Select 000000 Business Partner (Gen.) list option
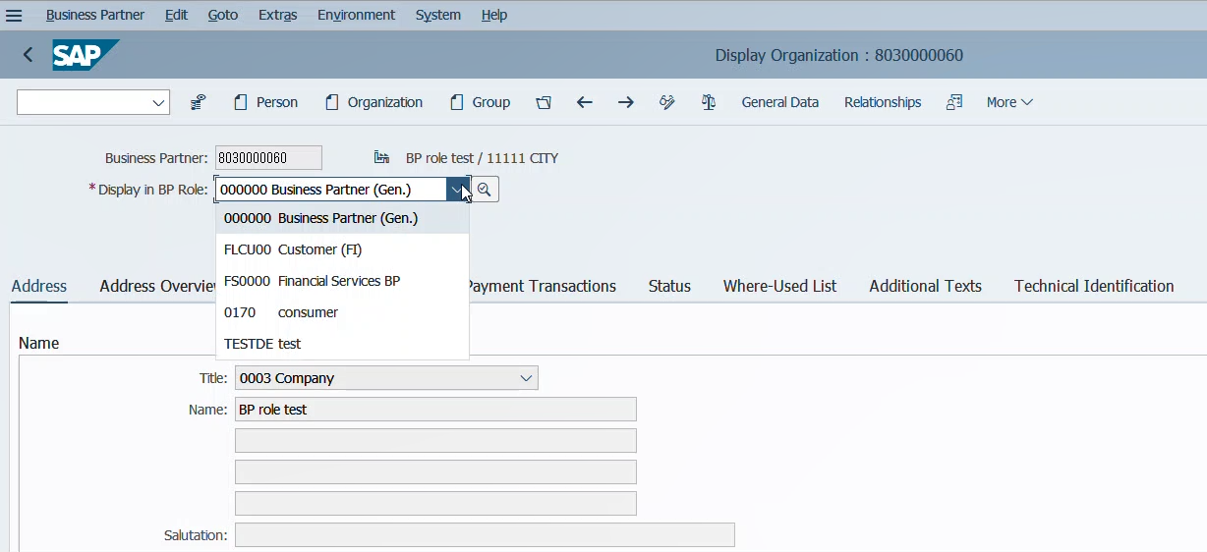The image size is (1207, 552). pos(342,218)
